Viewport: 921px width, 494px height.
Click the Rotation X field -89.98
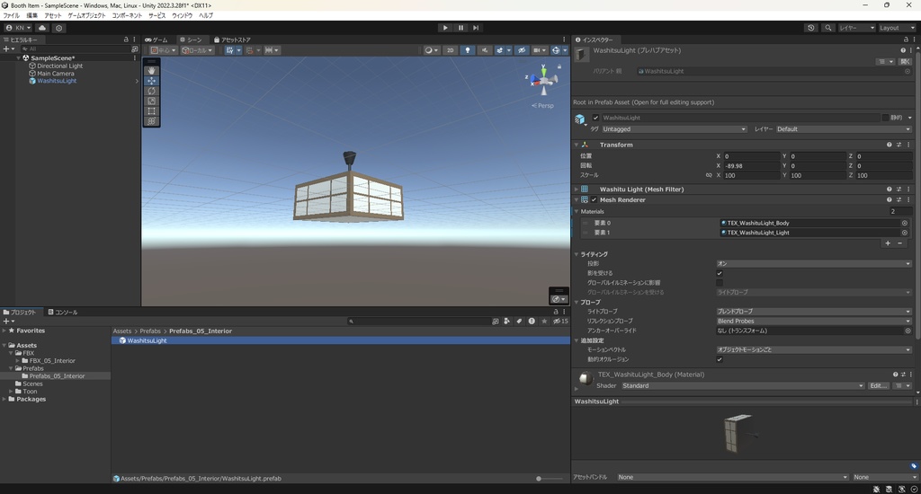pyautogui.click(x=751, y=165)
